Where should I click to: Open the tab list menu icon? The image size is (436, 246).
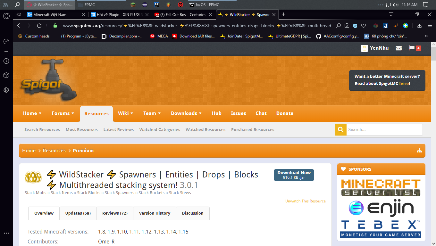click(x=391, y=14)
